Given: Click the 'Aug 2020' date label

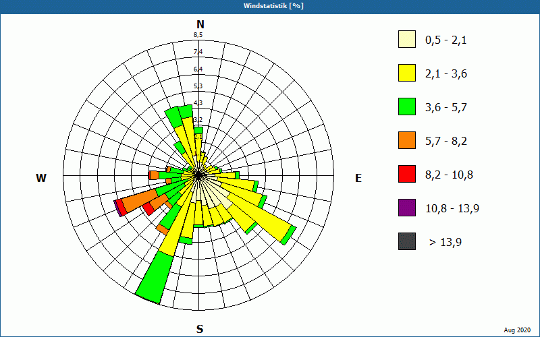Looking at the screenshot, I should click(x=517, y=330).
